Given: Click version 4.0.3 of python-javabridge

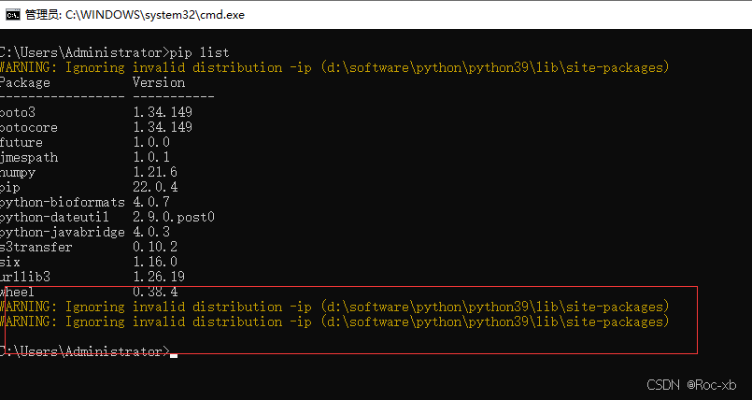Looking at the screenshot, I should click(x=151, y=232).
